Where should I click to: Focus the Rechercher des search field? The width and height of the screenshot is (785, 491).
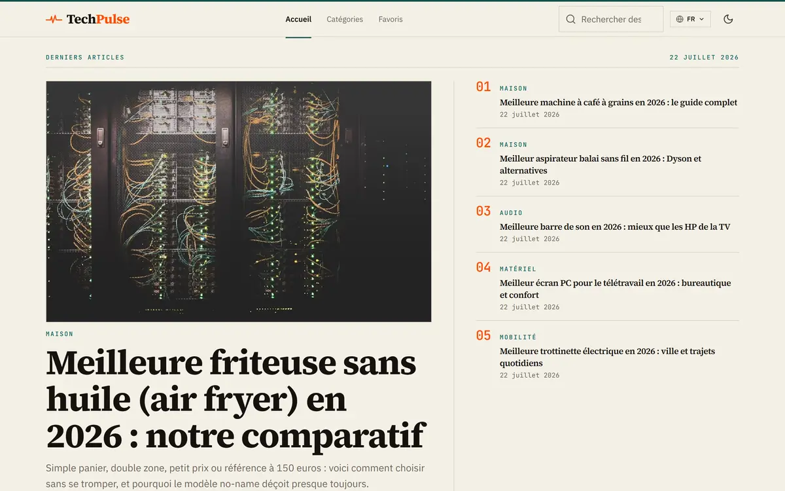click(x=611, y=20)
